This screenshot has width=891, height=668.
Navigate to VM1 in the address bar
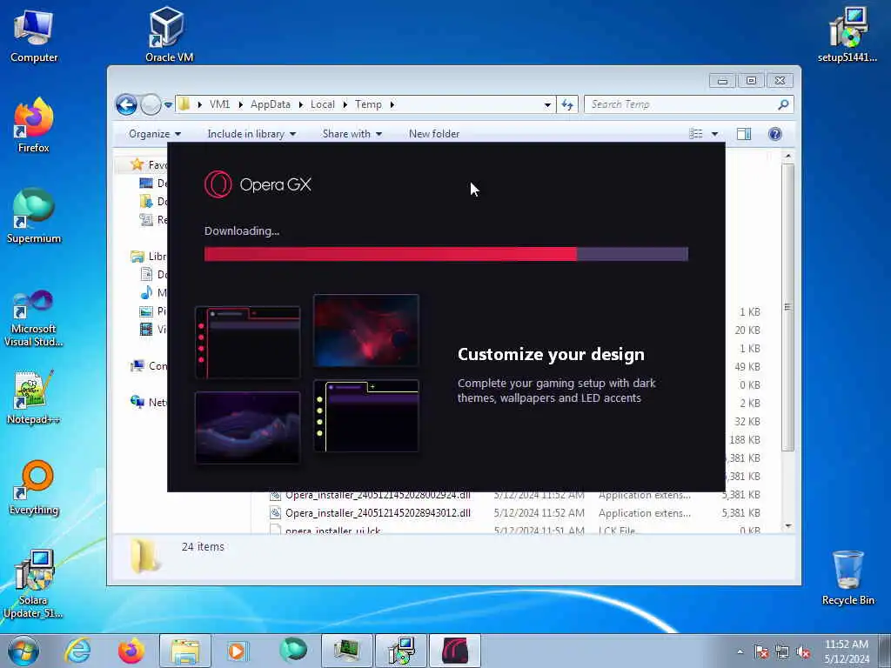click(220, 104)
